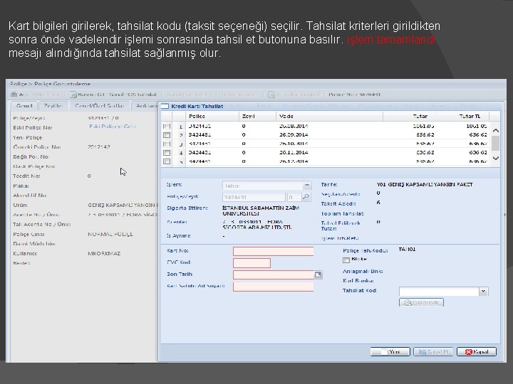Click the Poliçe/Zeyil number field 3424431
Image resolution: width=513 pixels, height=384 pixels.
[x=254, y=197]
